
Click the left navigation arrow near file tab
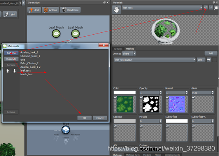coord(20,3)
